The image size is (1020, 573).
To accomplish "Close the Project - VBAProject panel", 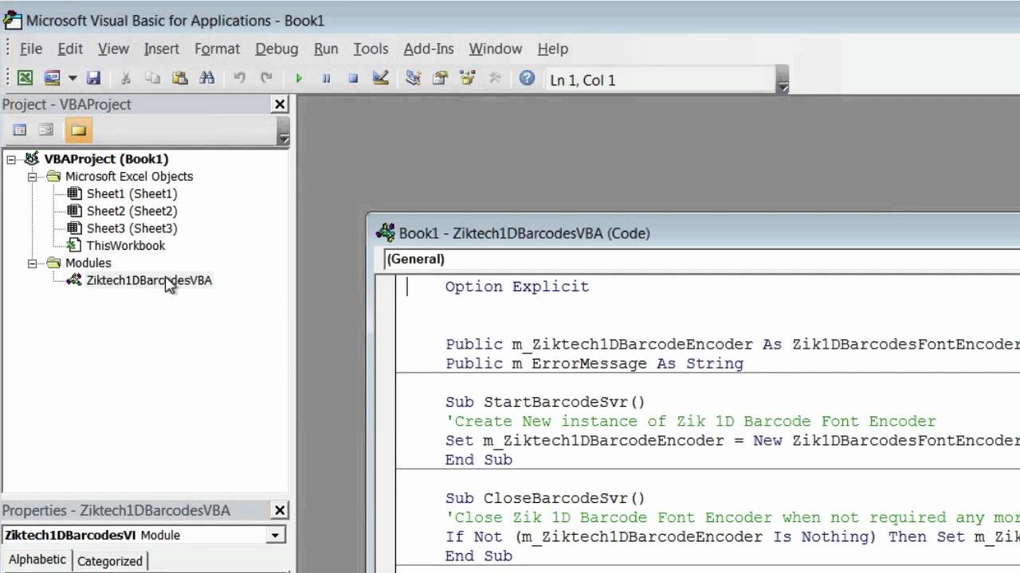I will click(x=280, y=104).
